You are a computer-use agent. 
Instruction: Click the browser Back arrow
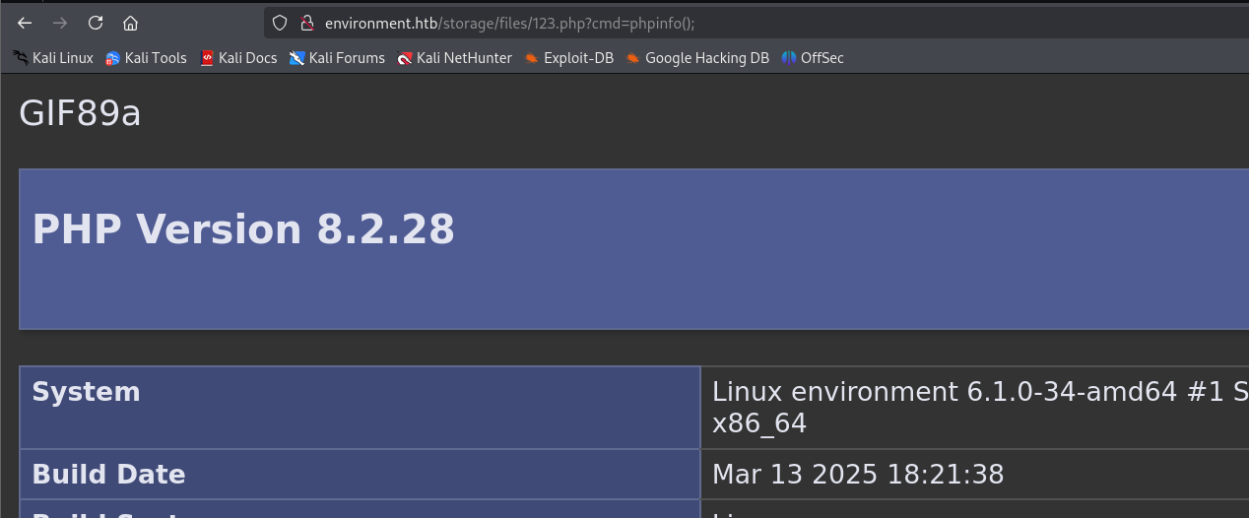(x=25, y=23)
